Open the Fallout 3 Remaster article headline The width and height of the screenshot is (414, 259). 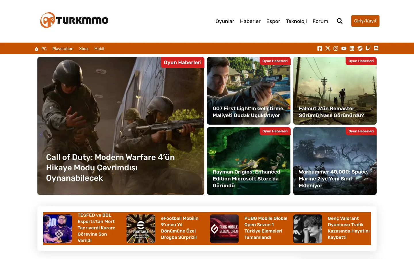coord(331,112)
